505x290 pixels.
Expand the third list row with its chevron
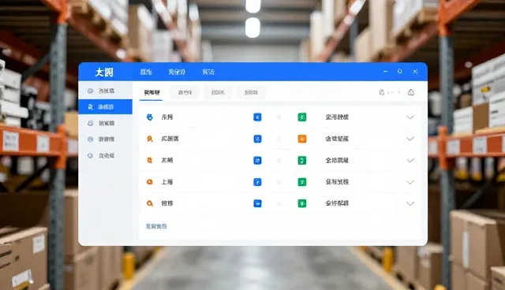tap(410, 161)
